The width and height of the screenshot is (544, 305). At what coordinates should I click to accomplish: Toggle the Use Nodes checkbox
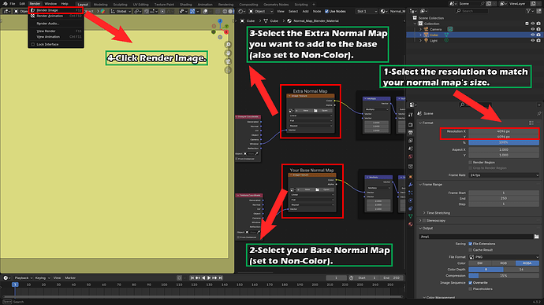click(326, 12)
